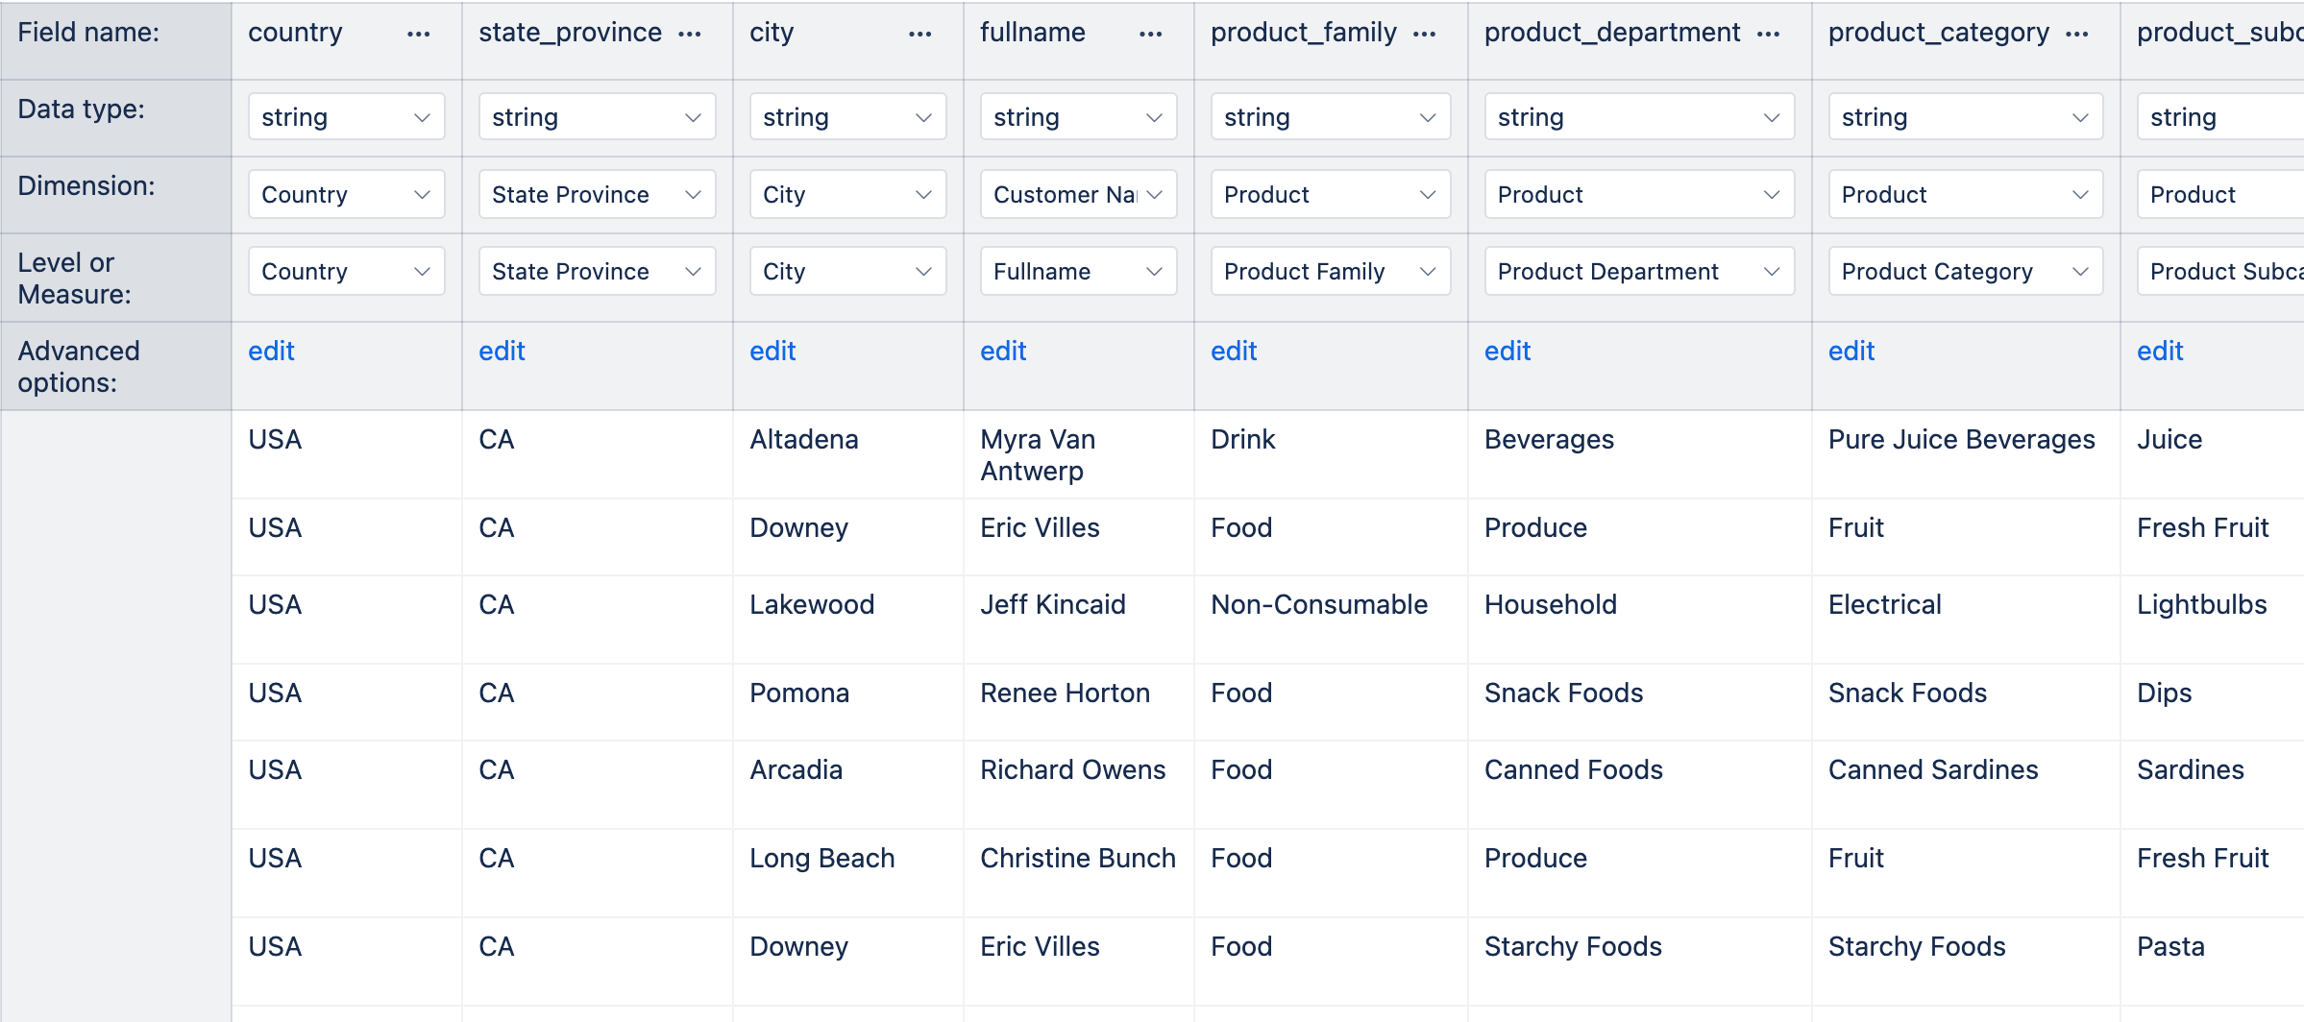The height and width of the screenshot is (1022, 2304).
Task: Edit advanced options for product_department
Action: click(1507, 351)
